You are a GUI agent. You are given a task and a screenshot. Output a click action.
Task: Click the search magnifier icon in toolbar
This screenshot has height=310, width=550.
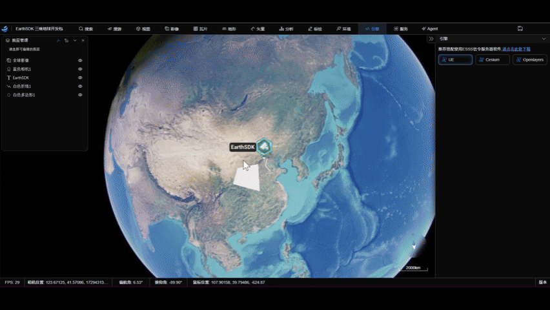[x=81, y=29]
